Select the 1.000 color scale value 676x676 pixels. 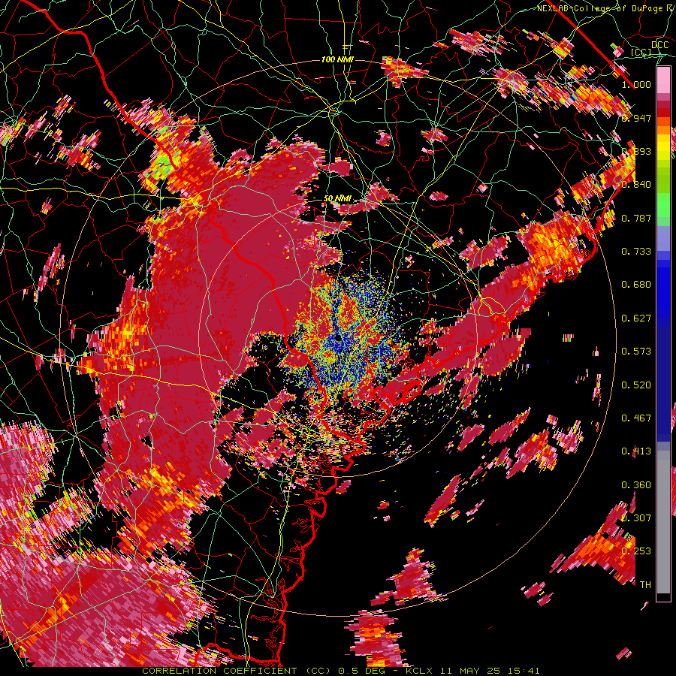(x=636, y=84)
